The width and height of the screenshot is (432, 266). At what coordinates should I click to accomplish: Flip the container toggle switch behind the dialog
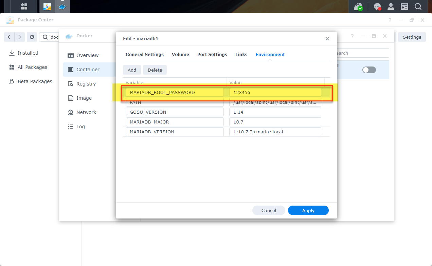pyautogui.click(x=369, y=70)
